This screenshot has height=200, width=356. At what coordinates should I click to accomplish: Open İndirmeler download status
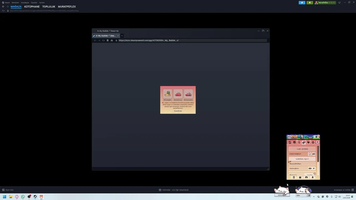(x=174, y=190)
